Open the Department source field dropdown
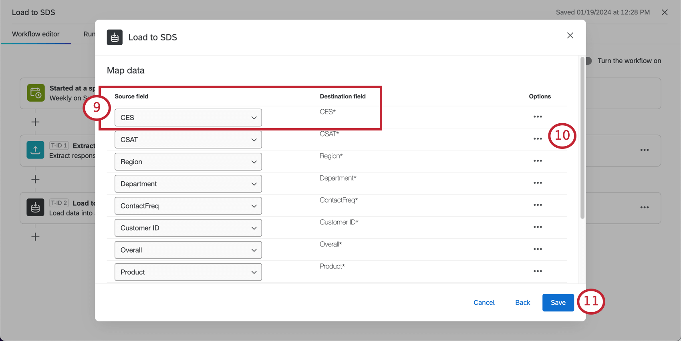 tap(188, 184)
